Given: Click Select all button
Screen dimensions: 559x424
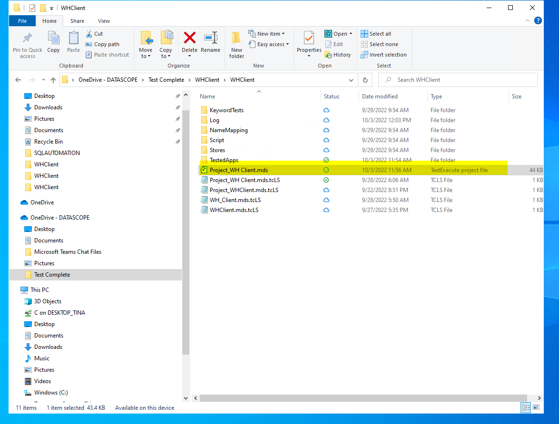Looking at the screenshot, I should tap(376, 34).
